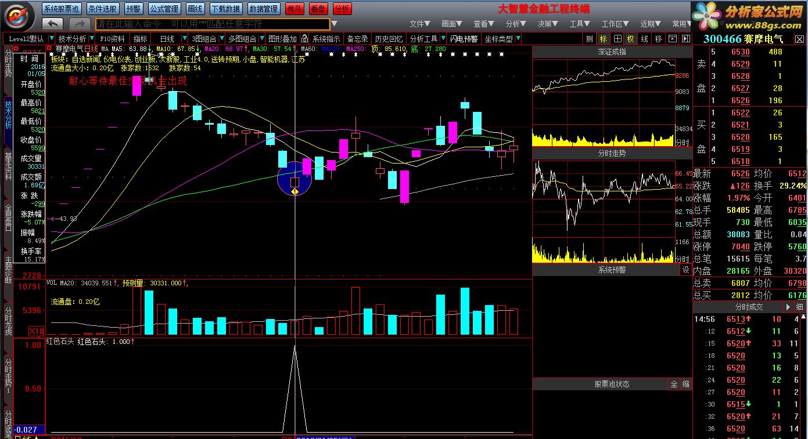Expand the 分析工具 dropdown arrow

click(x=443, y=39)
